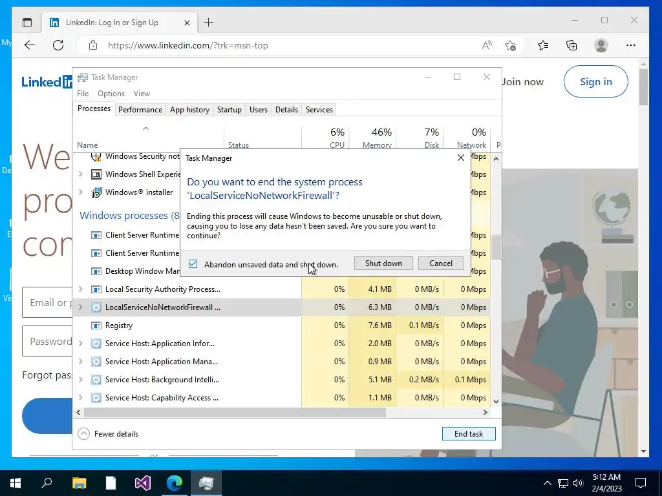Open the Windows Start menu
662x496 pixels.
pyautogui.click(x=16, y=483)
